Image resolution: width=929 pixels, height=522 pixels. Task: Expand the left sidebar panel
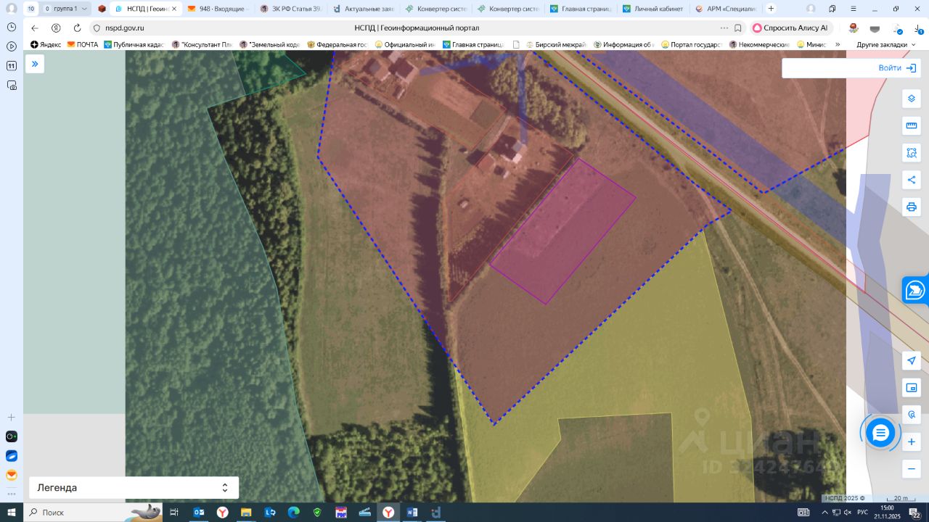(x=35, y=64)
